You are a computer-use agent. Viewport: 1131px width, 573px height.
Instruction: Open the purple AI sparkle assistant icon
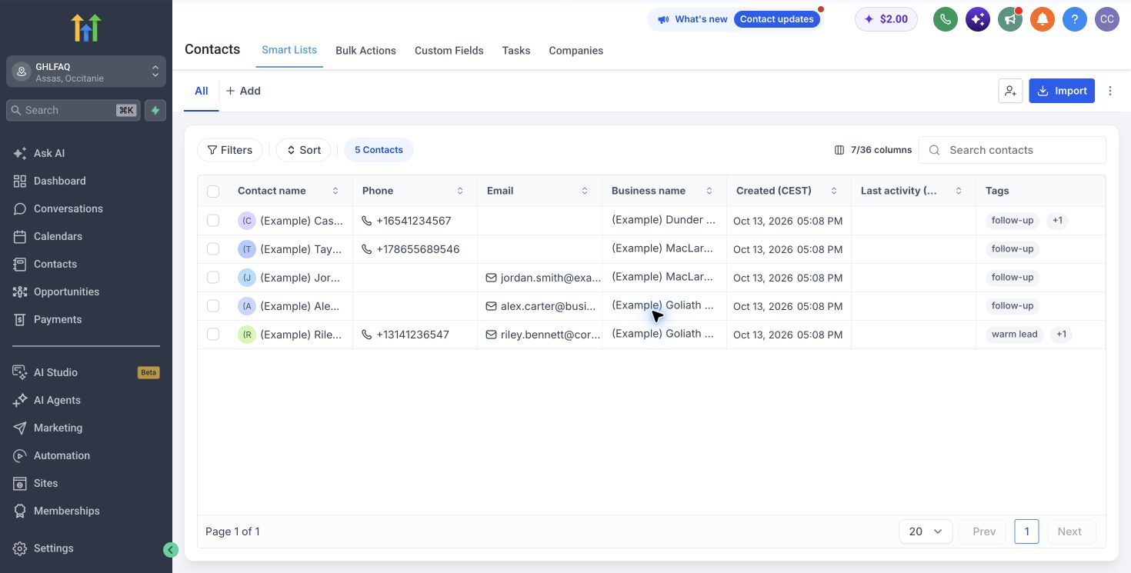[978, 19]
